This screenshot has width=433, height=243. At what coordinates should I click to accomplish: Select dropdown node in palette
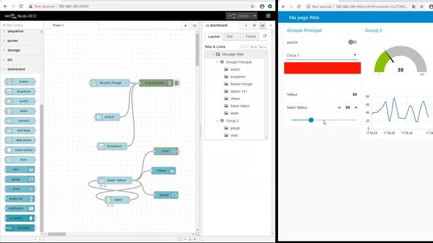[20, 92]
